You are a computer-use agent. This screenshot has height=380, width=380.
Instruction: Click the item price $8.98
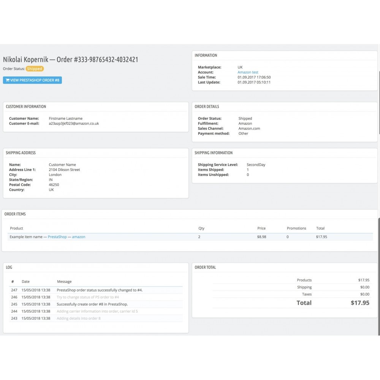pyautogui.click(x=261, y=237)
